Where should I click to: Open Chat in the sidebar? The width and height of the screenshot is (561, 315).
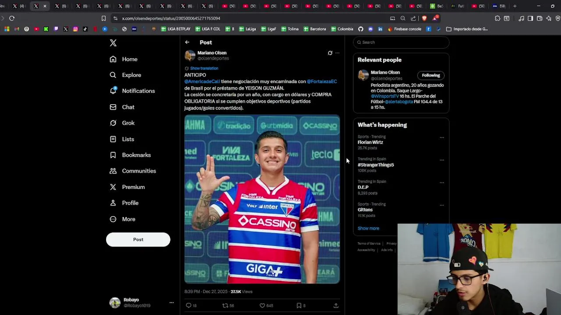coord(122,107)
